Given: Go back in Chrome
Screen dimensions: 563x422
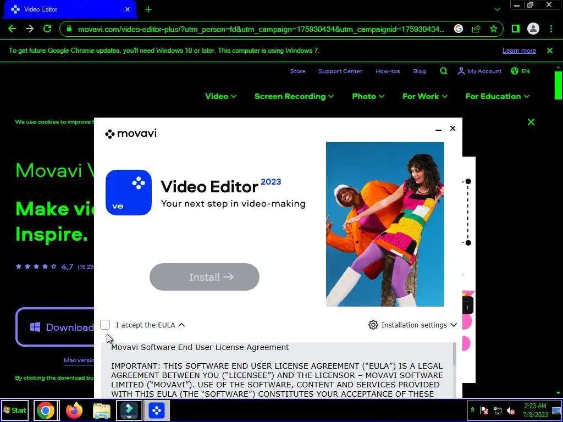Looking at the screenshot, I should (12, 29).
